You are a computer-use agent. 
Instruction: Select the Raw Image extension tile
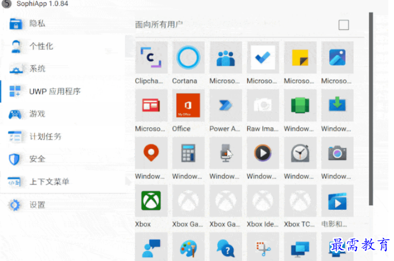263,105
